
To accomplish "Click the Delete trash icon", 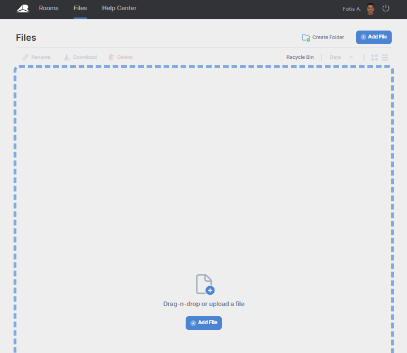I will coord(111,57).
